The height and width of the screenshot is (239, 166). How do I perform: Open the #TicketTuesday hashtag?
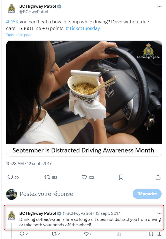[83, 28]
